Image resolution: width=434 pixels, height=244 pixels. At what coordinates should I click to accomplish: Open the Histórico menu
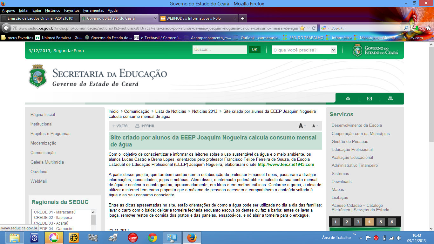53,10
